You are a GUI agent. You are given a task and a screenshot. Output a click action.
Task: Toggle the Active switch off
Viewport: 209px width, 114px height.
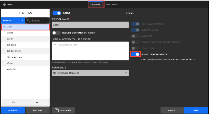(x=57, y=13)
